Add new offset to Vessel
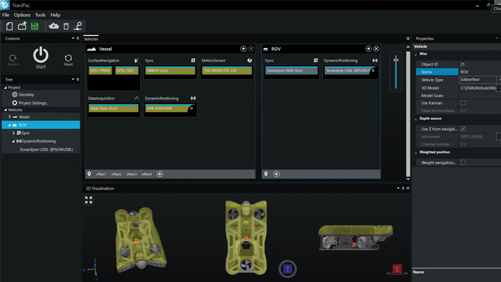The height and width of the screenshot is (282, 501). [160, 174]
